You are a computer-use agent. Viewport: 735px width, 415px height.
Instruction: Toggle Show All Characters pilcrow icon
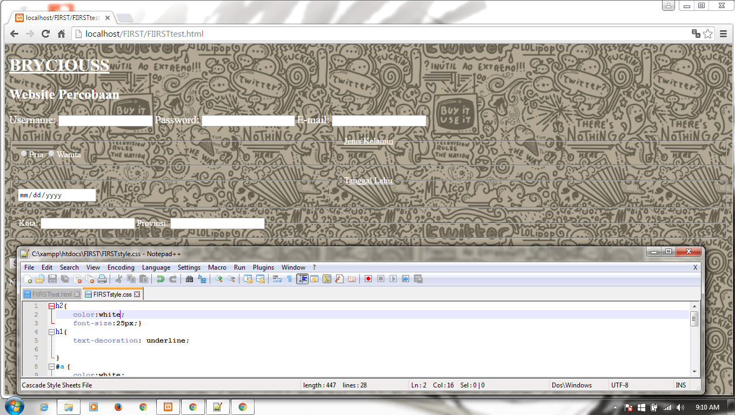289,279
